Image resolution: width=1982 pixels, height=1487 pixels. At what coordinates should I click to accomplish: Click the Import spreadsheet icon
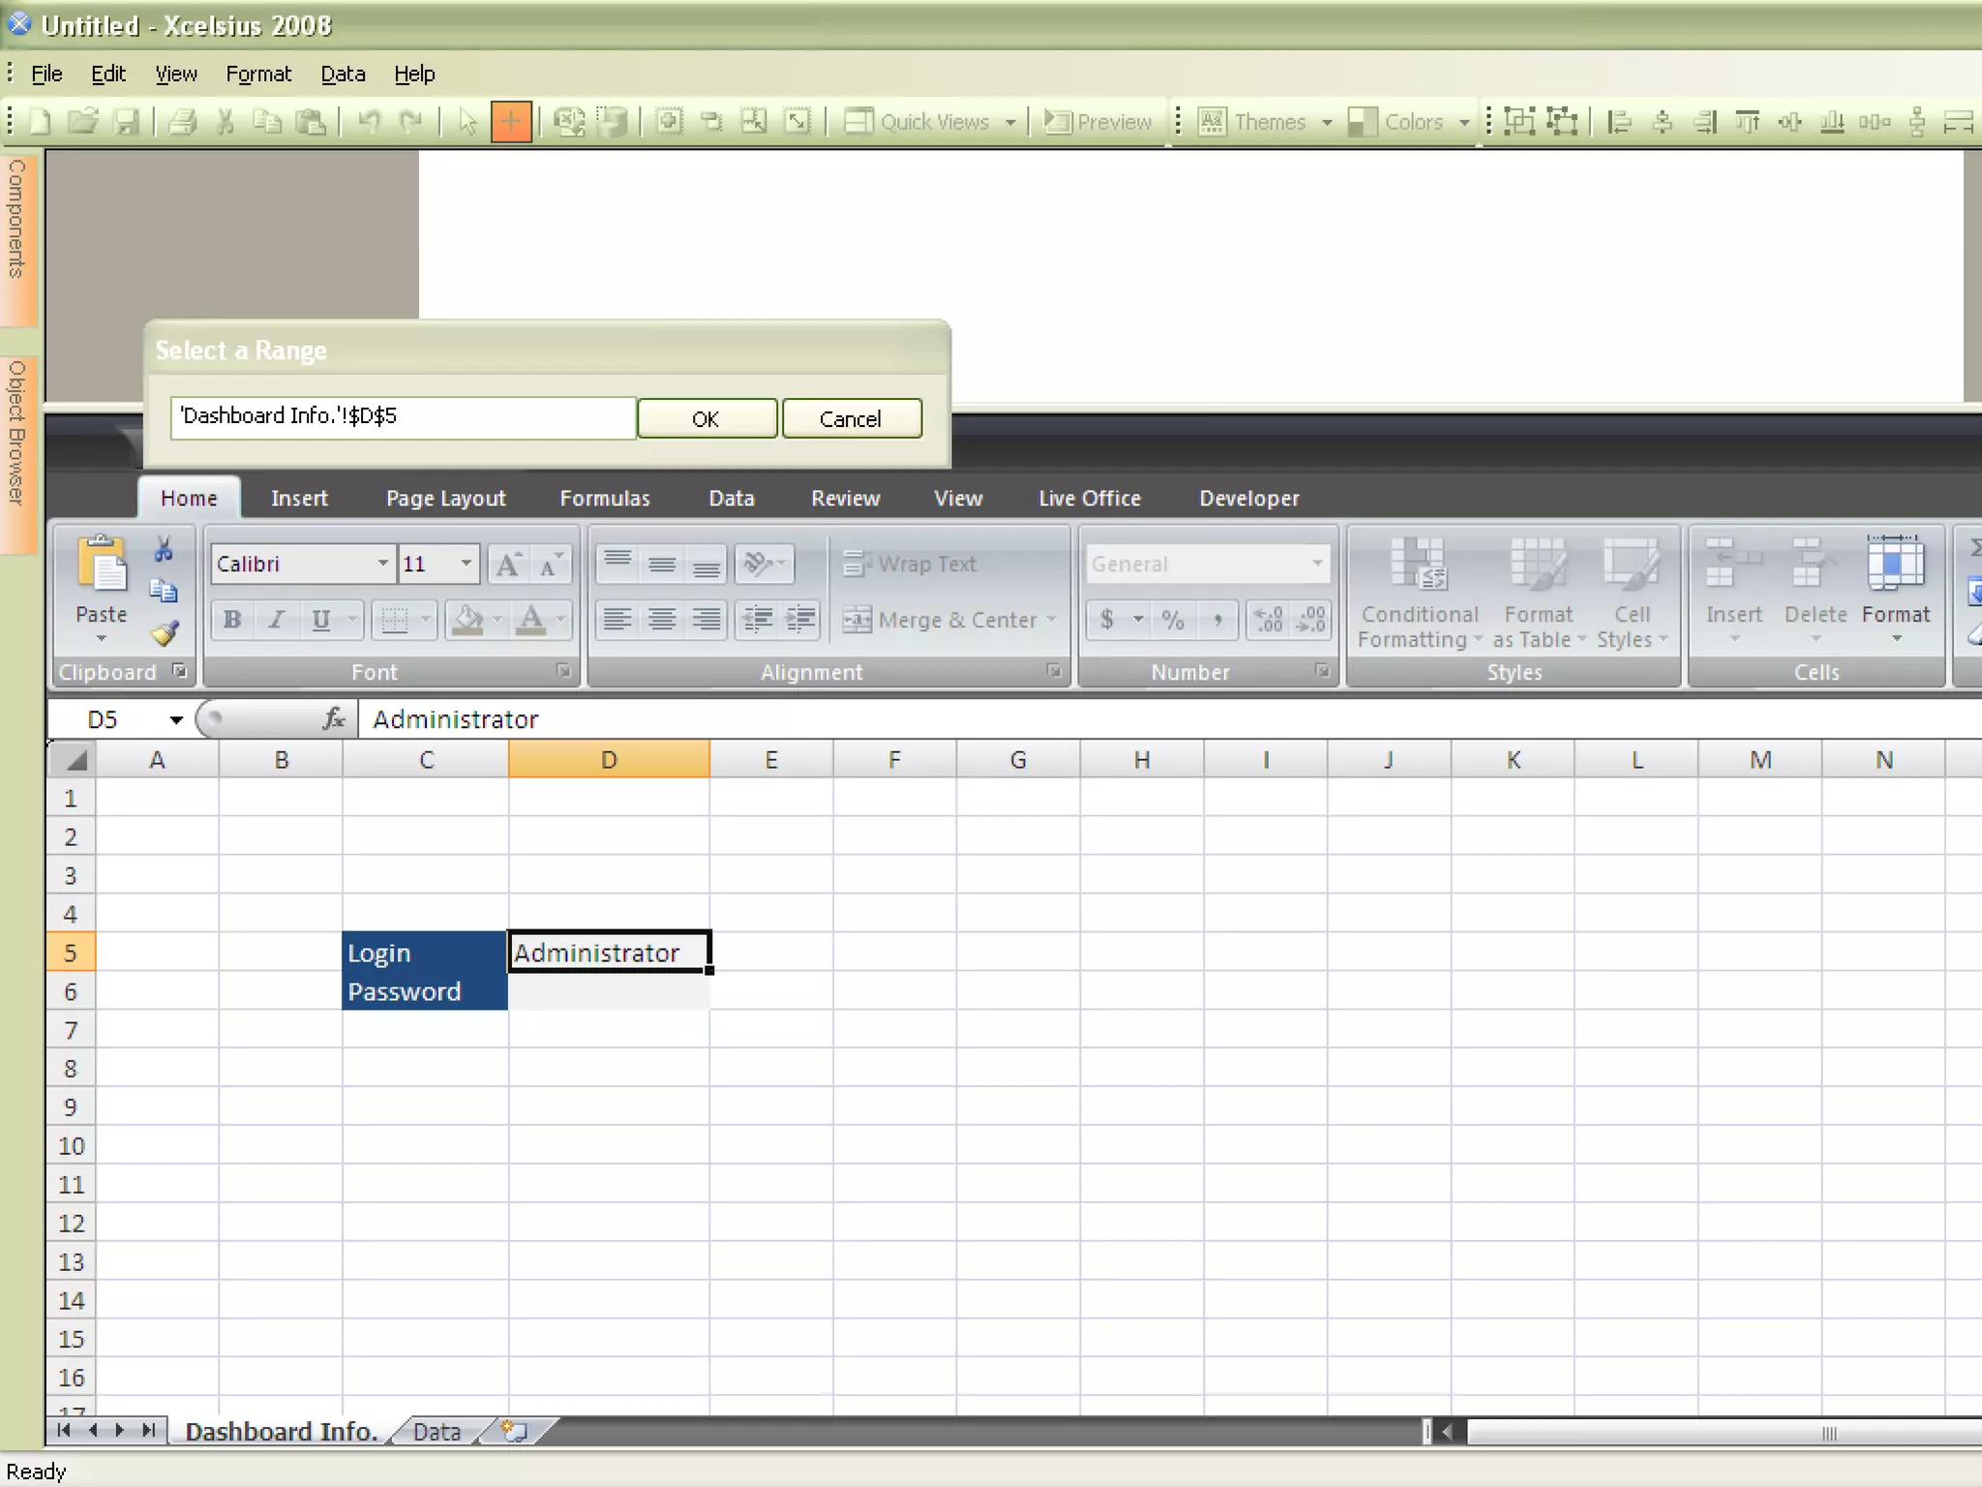coord(569,122)
